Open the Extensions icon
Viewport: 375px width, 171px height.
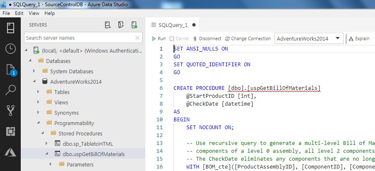click(10, 131)
